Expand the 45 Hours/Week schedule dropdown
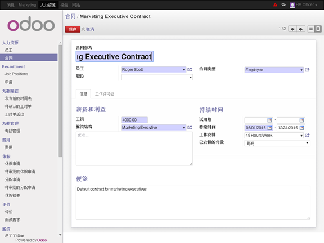This screenshot has width=324, height=243. coord(301,136)
